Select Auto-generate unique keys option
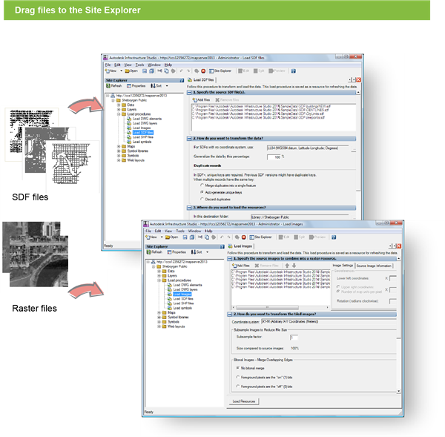 (x=202, y=192)
